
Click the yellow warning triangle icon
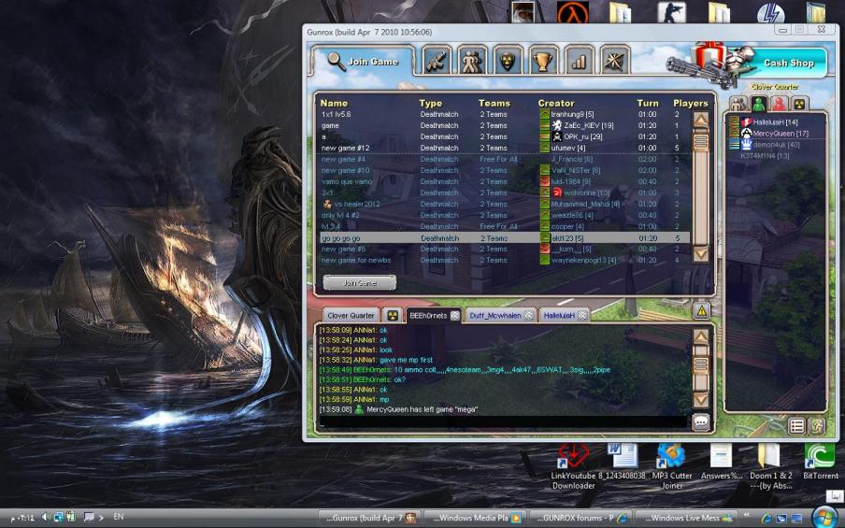click(701, 310)
